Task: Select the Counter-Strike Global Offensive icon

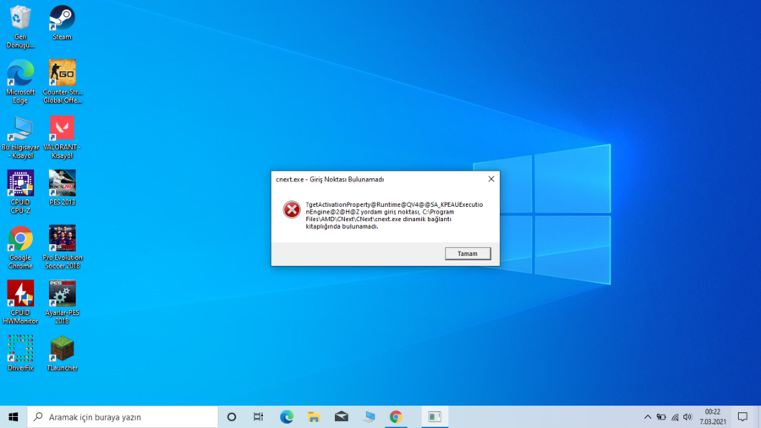Action: click(62, 81)
